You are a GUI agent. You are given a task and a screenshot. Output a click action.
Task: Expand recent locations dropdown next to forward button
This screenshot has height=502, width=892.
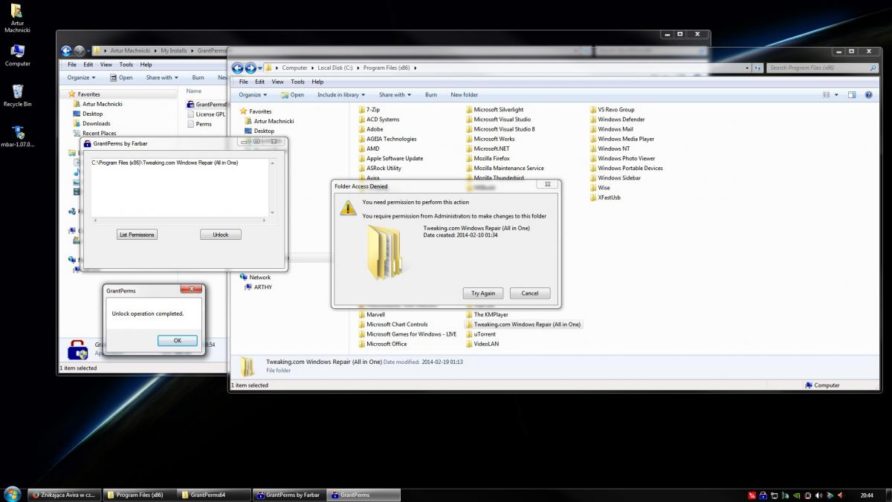click(259, 68)
